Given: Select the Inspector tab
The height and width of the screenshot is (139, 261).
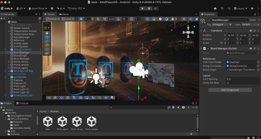Looking at the screenshot, I should click(x=208, y=14).
